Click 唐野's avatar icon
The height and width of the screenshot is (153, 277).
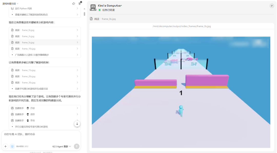point(28,114)
